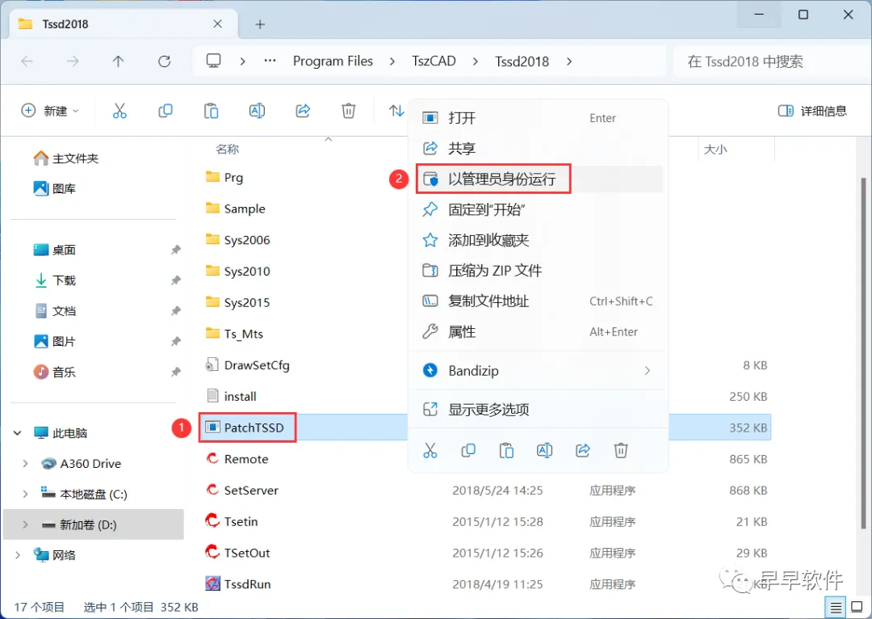
Task: Switch to the details view in status bar
Action: pyautogui.click(x=836, y=607)
